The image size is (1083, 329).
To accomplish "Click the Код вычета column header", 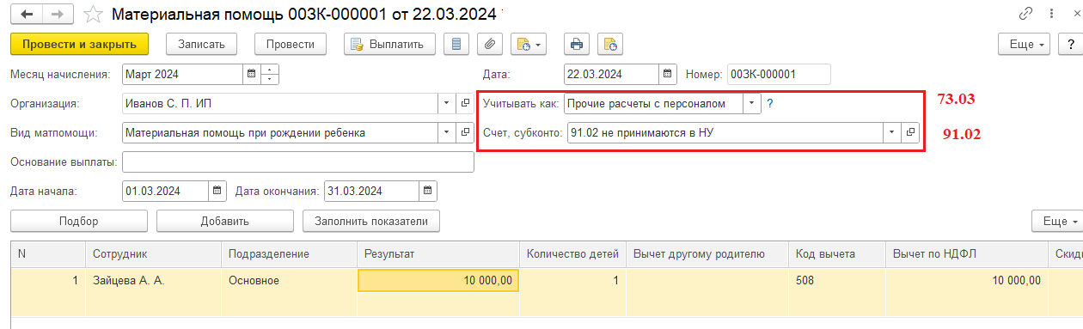I will tap(836, 254).
